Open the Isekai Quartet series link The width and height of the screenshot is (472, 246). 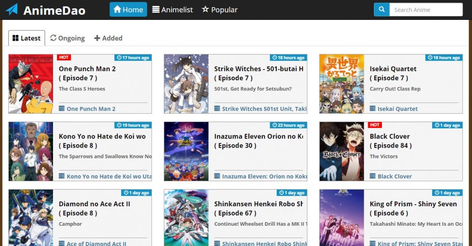[x=398, y=109]
